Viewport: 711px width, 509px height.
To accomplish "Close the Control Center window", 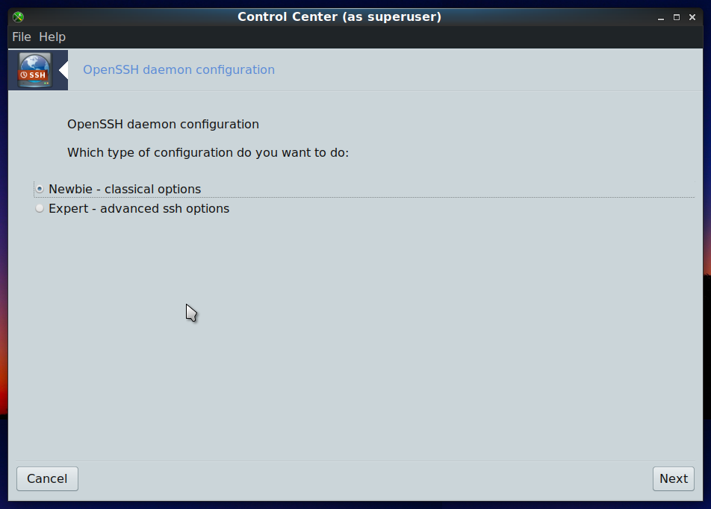I will 692,17.
